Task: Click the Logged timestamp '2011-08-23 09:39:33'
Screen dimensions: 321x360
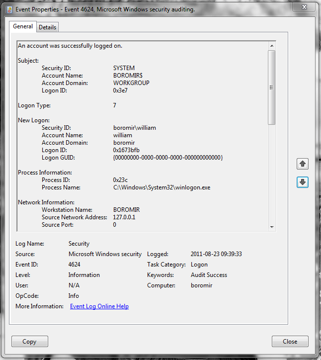Action: [216, 254]
